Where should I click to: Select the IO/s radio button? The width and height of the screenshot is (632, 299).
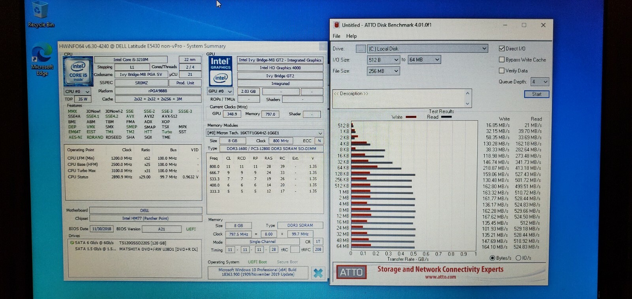[518, 258]
